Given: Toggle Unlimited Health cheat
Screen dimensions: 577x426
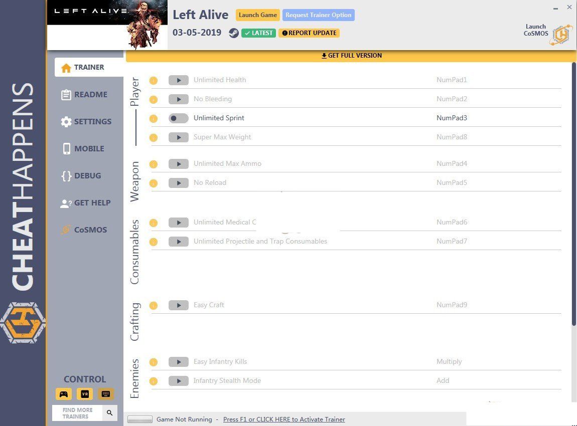Looking at the screenshot, I should coord(179,80).
